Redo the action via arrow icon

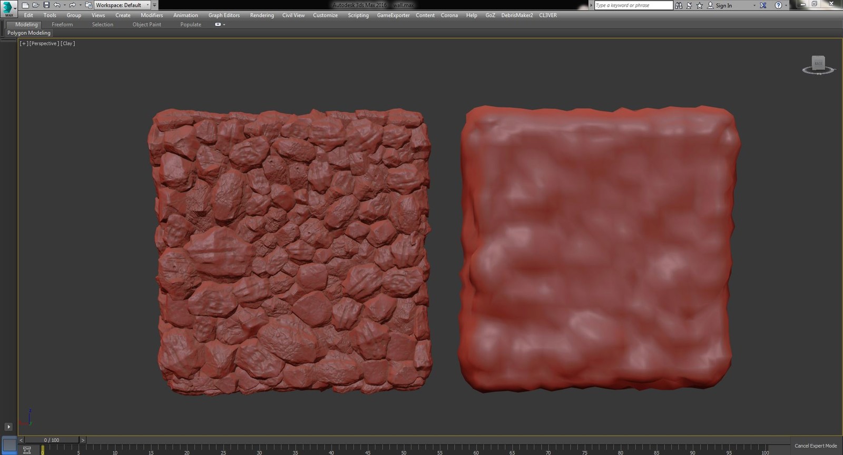point(72,5)
